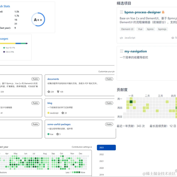This screenshot has width=177, height=177.
Task: Select the 2023 year tab
Action: tap(106, 147)
